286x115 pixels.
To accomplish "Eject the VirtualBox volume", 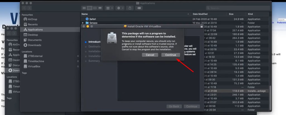I will pyautogui.click(x=78, y=67).
